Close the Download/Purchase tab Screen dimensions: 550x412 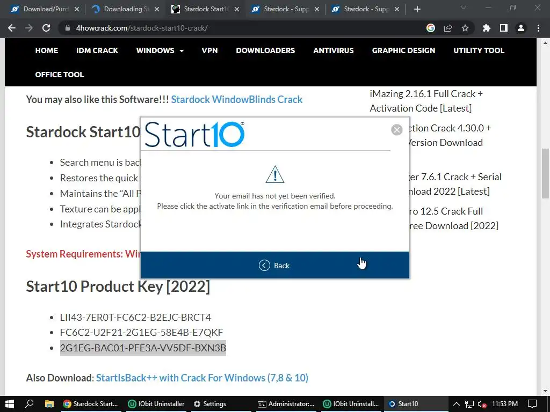pos(77,9)
